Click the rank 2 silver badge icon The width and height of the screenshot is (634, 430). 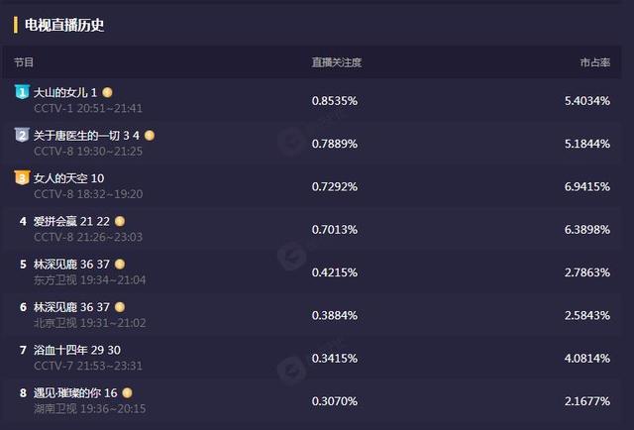22,135
